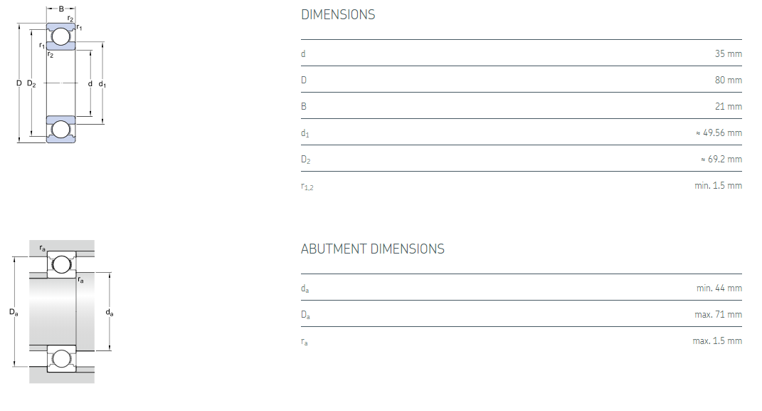762x411 pixels.
Task: Click the DIMENSIONS section heading
Action: tap(338, 14)
